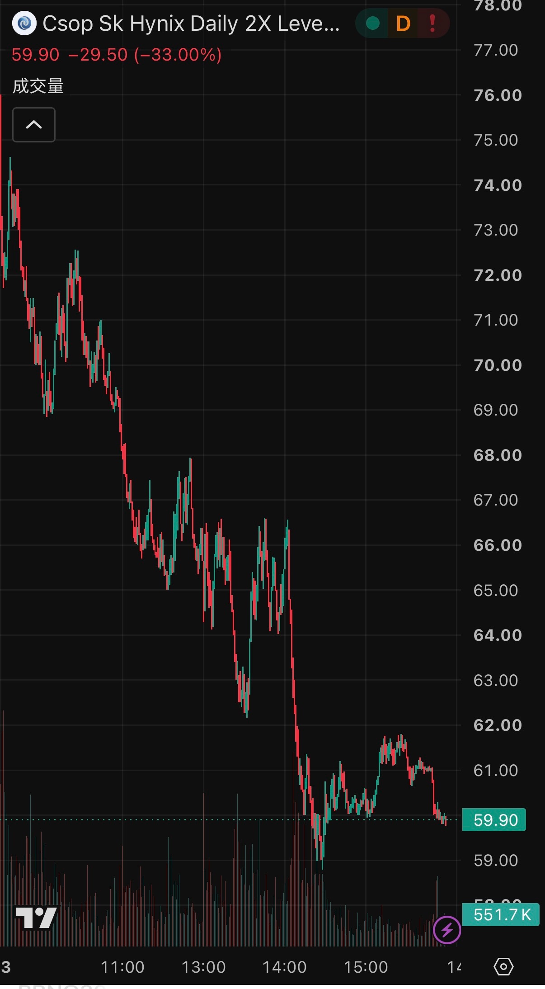Click the 59.90 current price label

point(494,820)
